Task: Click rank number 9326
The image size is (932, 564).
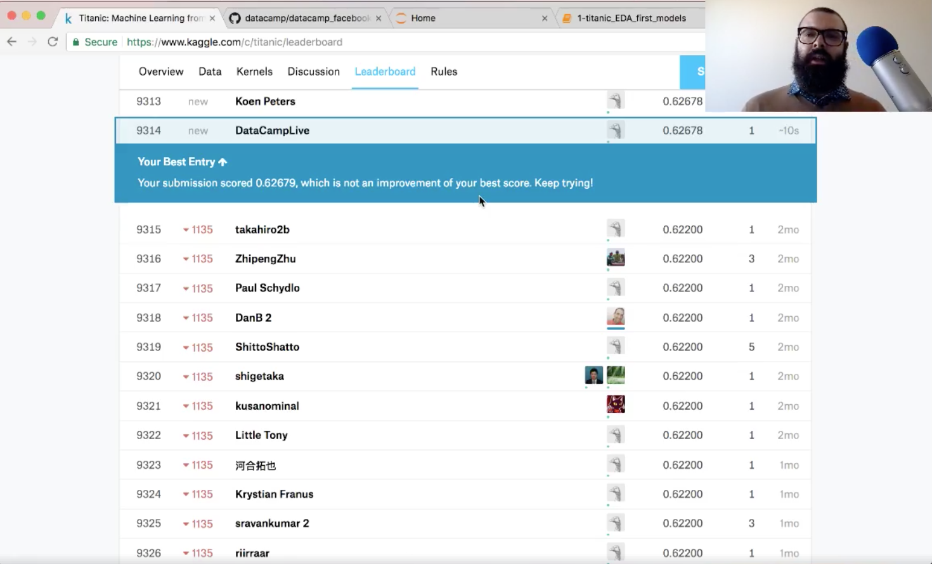Action: click(x=148, y=553)
